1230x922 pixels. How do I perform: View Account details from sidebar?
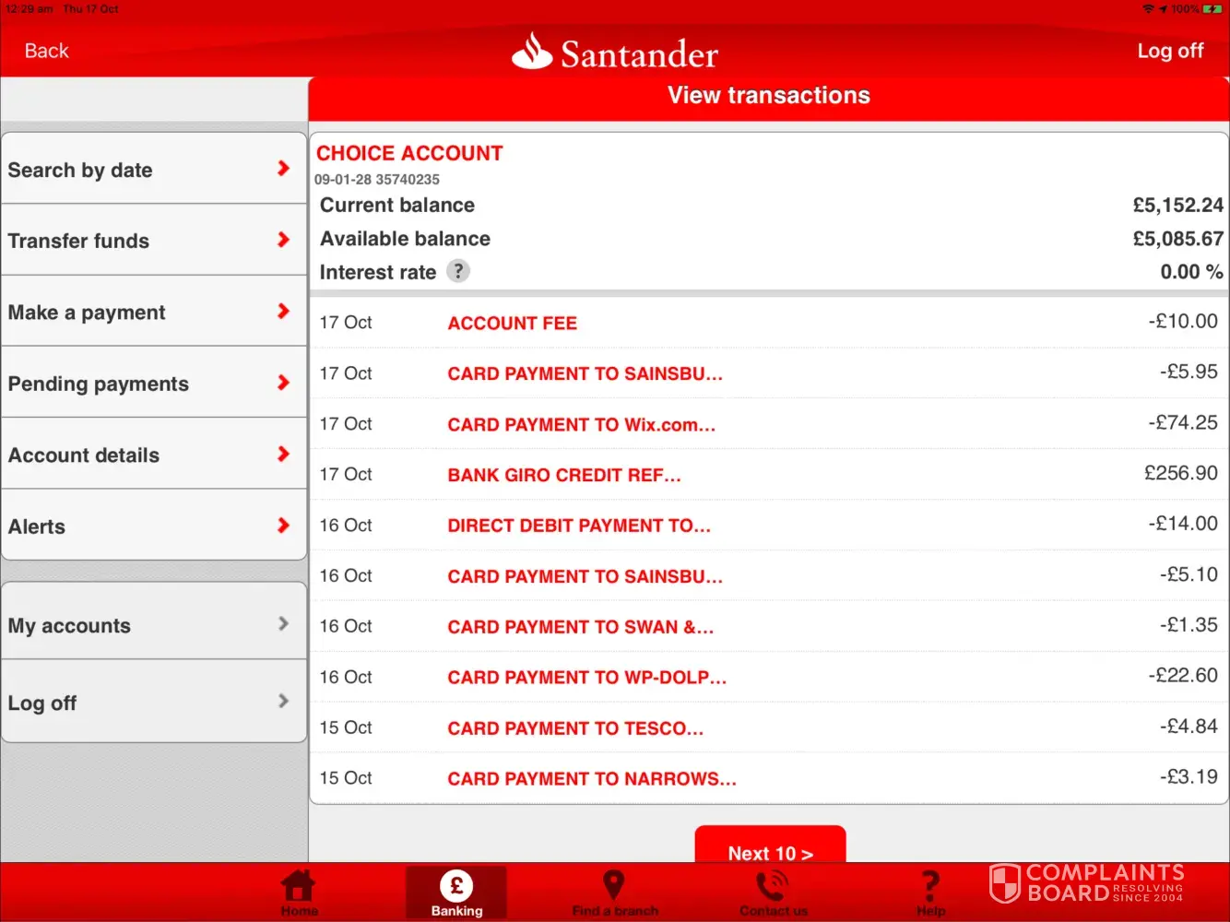154,455
